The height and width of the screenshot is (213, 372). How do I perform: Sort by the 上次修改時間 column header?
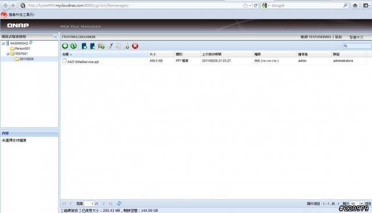(x=226, y=54)
